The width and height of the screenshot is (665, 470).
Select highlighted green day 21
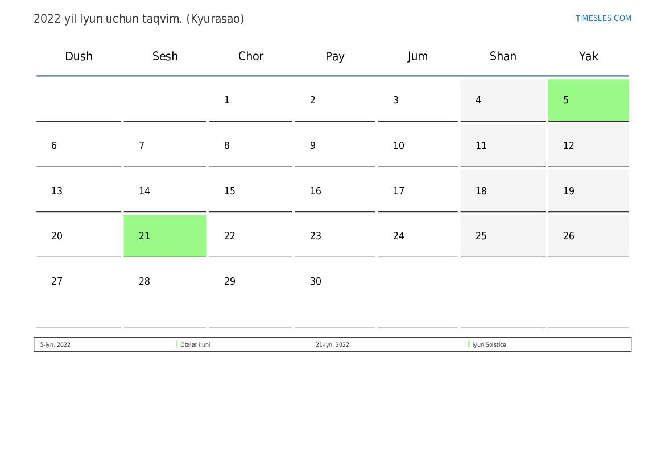pyautogui.click(x=165, y=236)
